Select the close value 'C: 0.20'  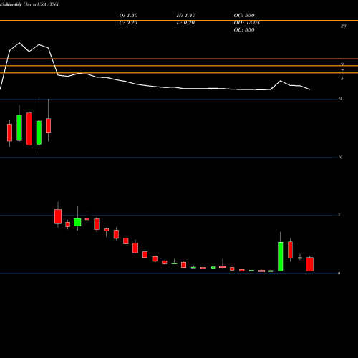click(128, 23)
